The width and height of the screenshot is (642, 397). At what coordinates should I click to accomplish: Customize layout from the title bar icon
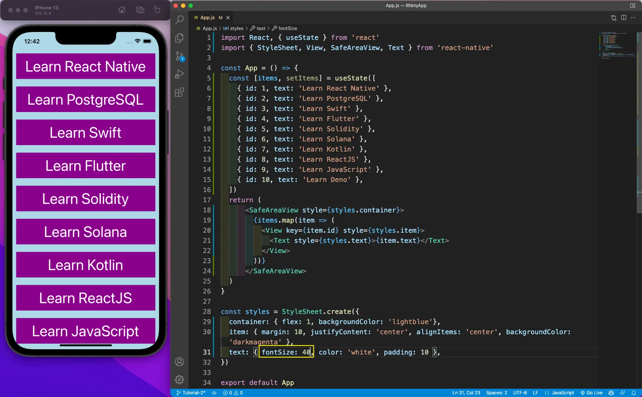[633, 6]
